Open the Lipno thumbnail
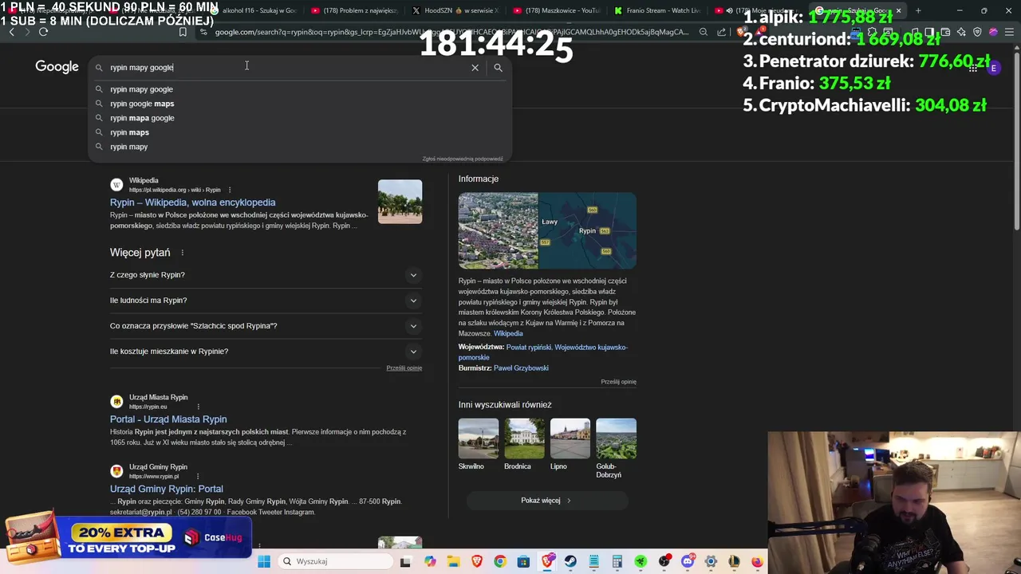Image resolution: width=1021 pixels, height=574 pixels. pos(570,438)
